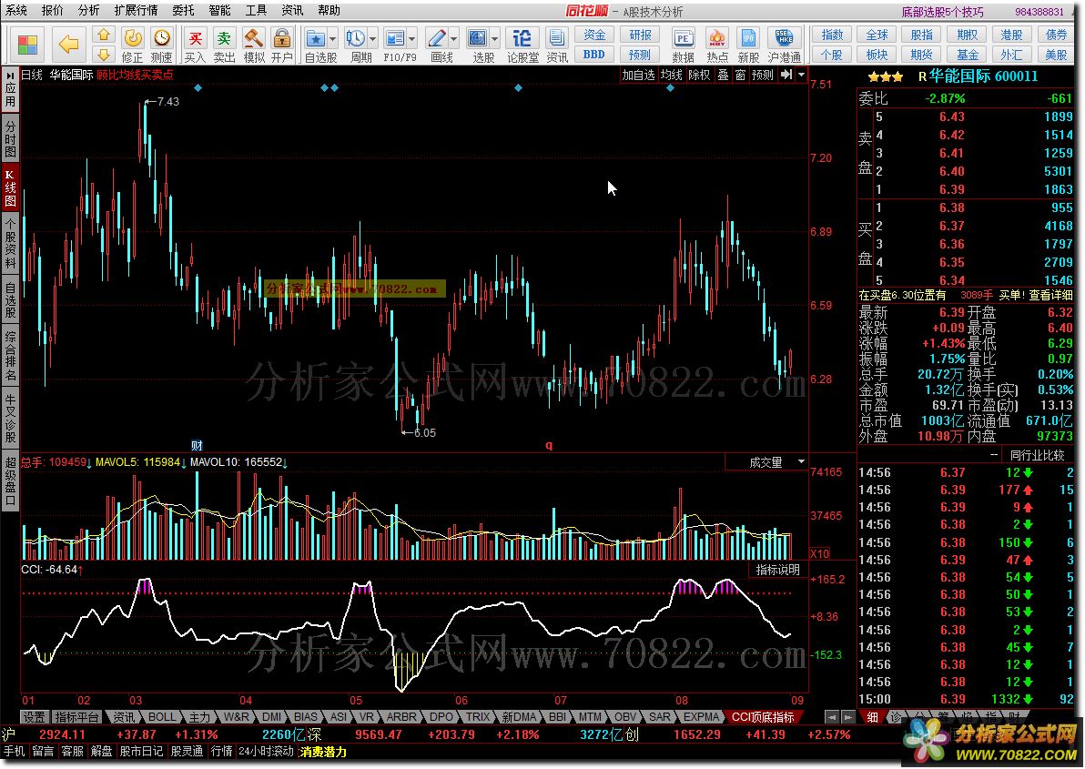Go back with the yellow left arrow

tap(68, 45)
